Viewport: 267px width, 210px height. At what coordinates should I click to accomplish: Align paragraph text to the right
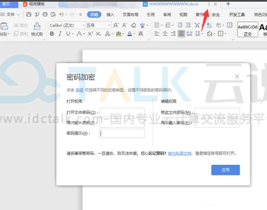coord(173,33)
